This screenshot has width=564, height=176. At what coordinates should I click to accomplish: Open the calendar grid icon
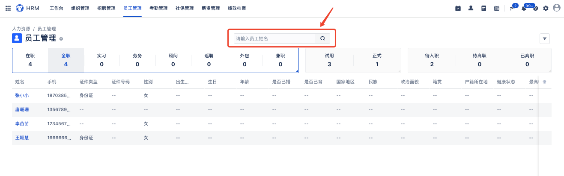(496, 8)
